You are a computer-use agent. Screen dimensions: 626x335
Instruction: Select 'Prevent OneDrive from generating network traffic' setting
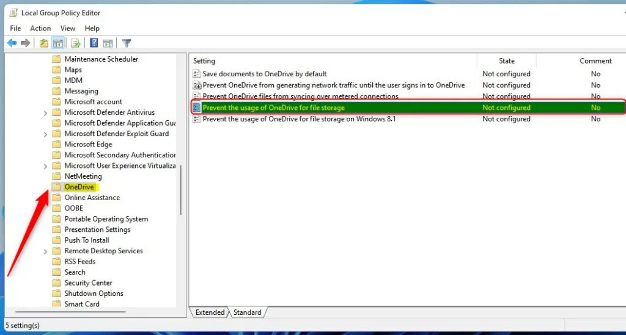333,85
